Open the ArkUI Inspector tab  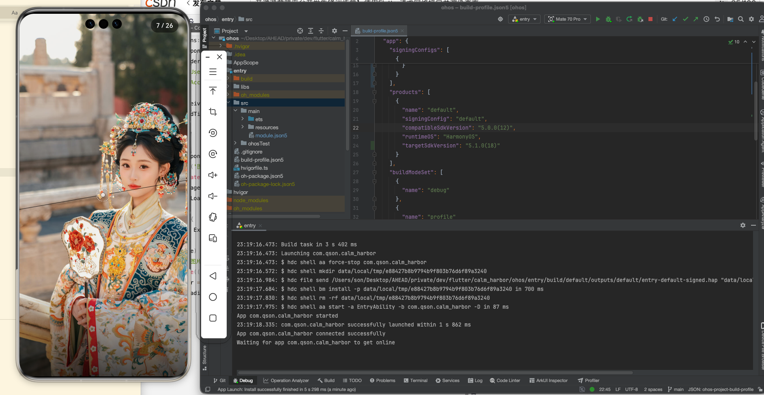coord(548,380)
